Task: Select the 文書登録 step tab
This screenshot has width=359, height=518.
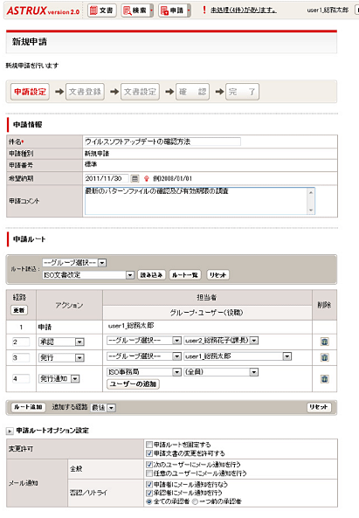Action: click(86, 92)
